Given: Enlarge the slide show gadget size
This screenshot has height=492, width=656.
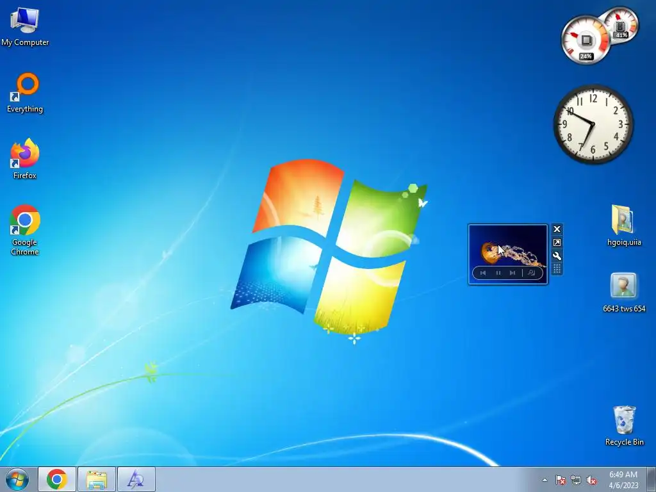Looking at the screenshot, I should (x=557, y=243).
